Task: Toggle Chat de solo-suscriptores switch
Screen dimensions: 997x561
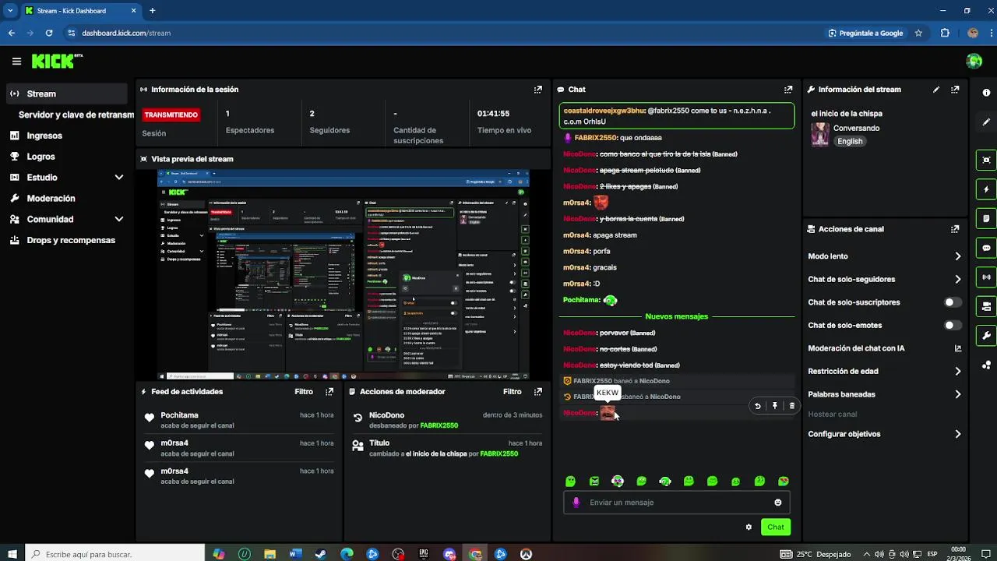Action: [x=953, y=302]
